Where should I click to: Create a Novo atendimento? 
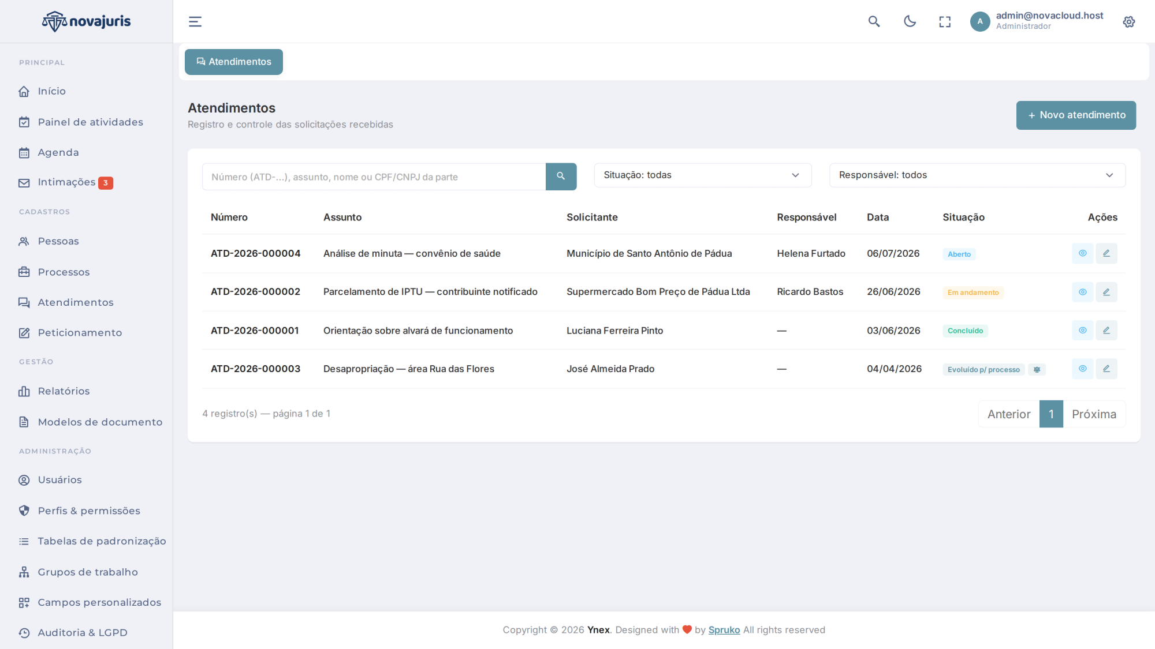[1076, 115]
